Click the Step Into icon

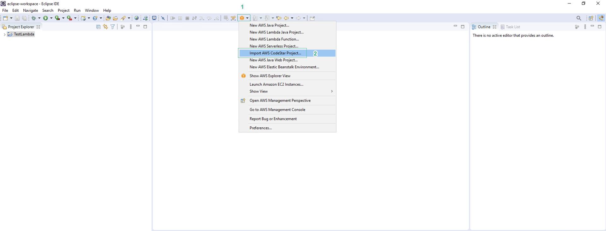[x=202, y=18]
